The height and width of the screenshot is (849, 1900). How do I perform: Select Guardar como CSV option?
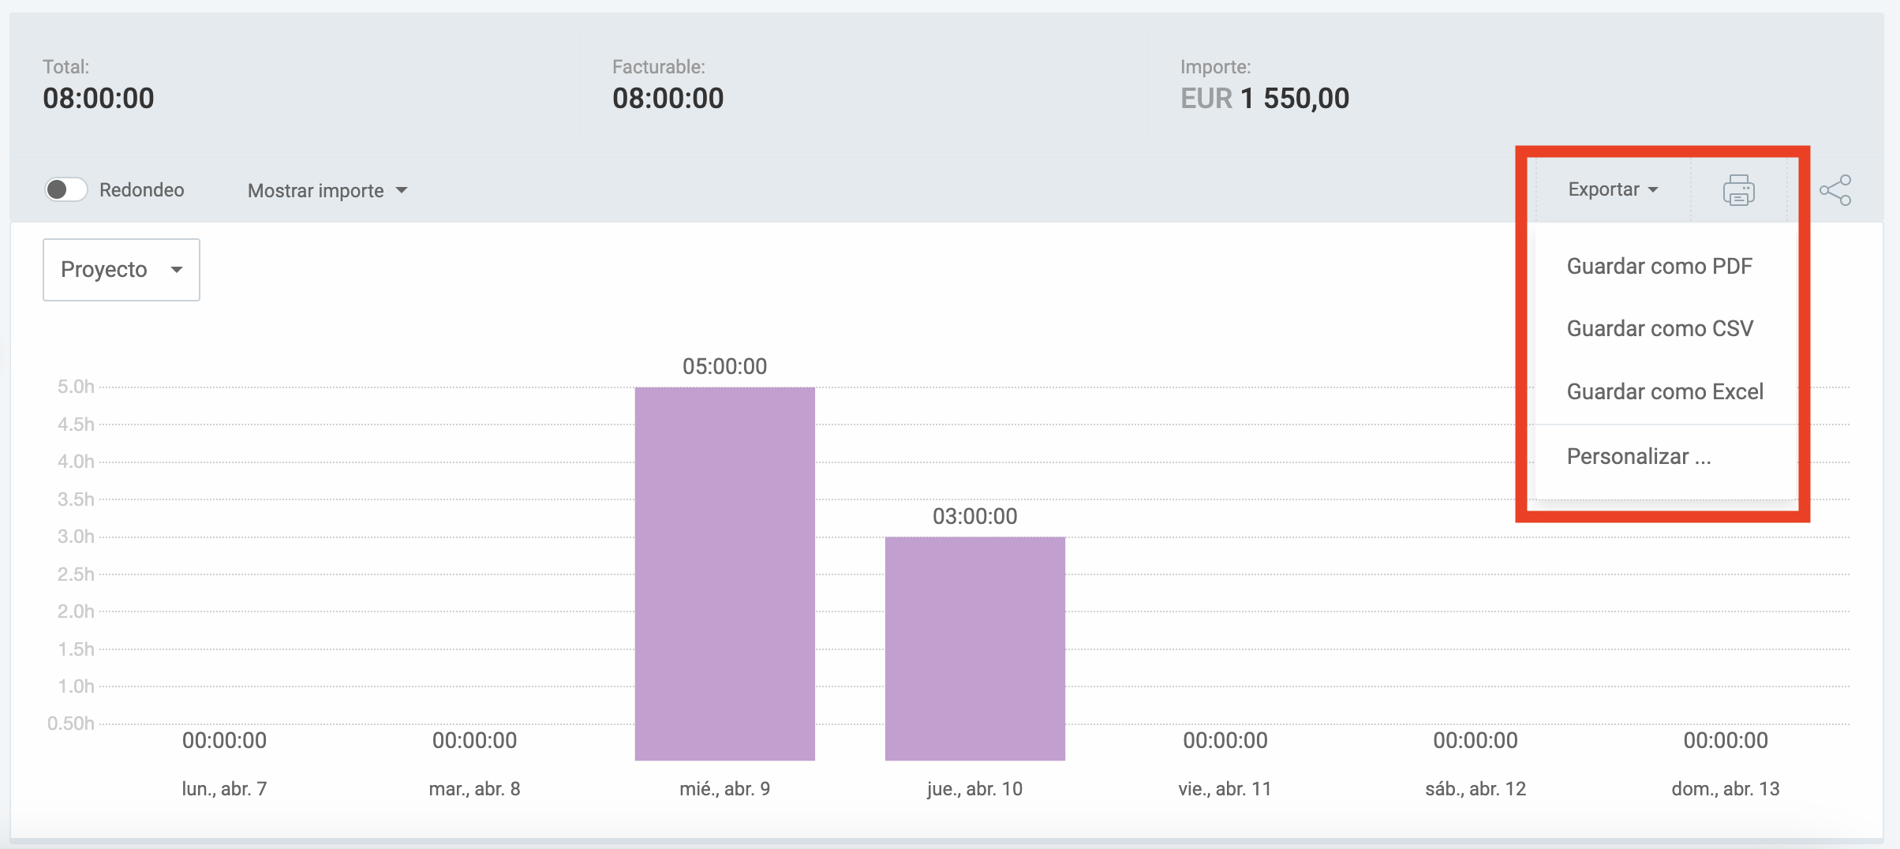pos(1659,329)
